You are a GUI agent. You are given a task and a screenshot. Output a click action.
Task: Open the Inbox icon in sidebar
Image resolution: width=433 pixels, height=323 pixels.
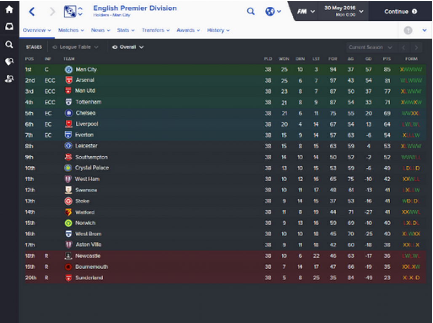(9, 26)
